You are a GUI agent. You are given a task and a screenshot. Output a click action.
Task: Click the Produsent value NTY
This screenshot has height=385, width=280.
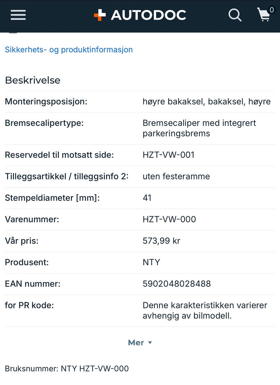pyautogui.click(x=151, y=262)
